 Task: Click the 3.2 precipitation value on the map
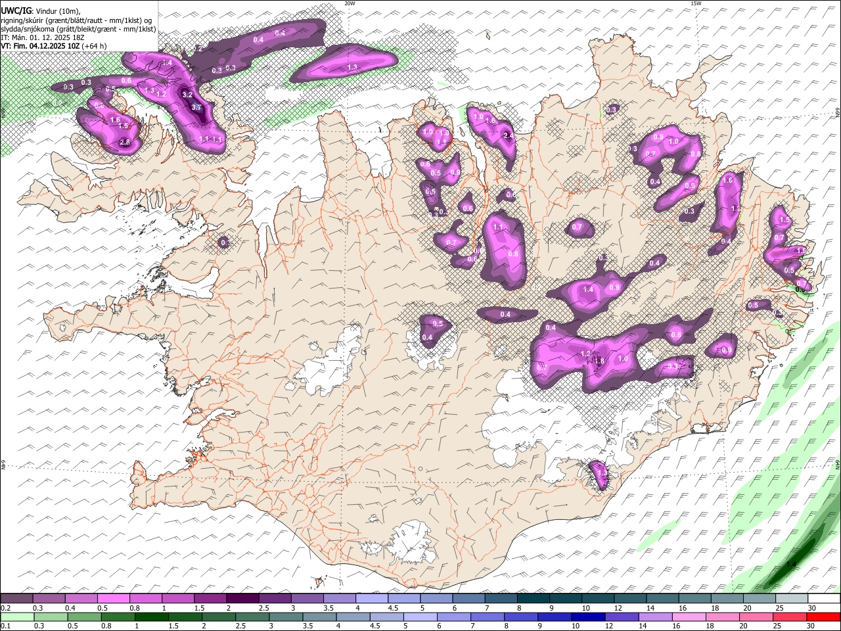(187, 95)
